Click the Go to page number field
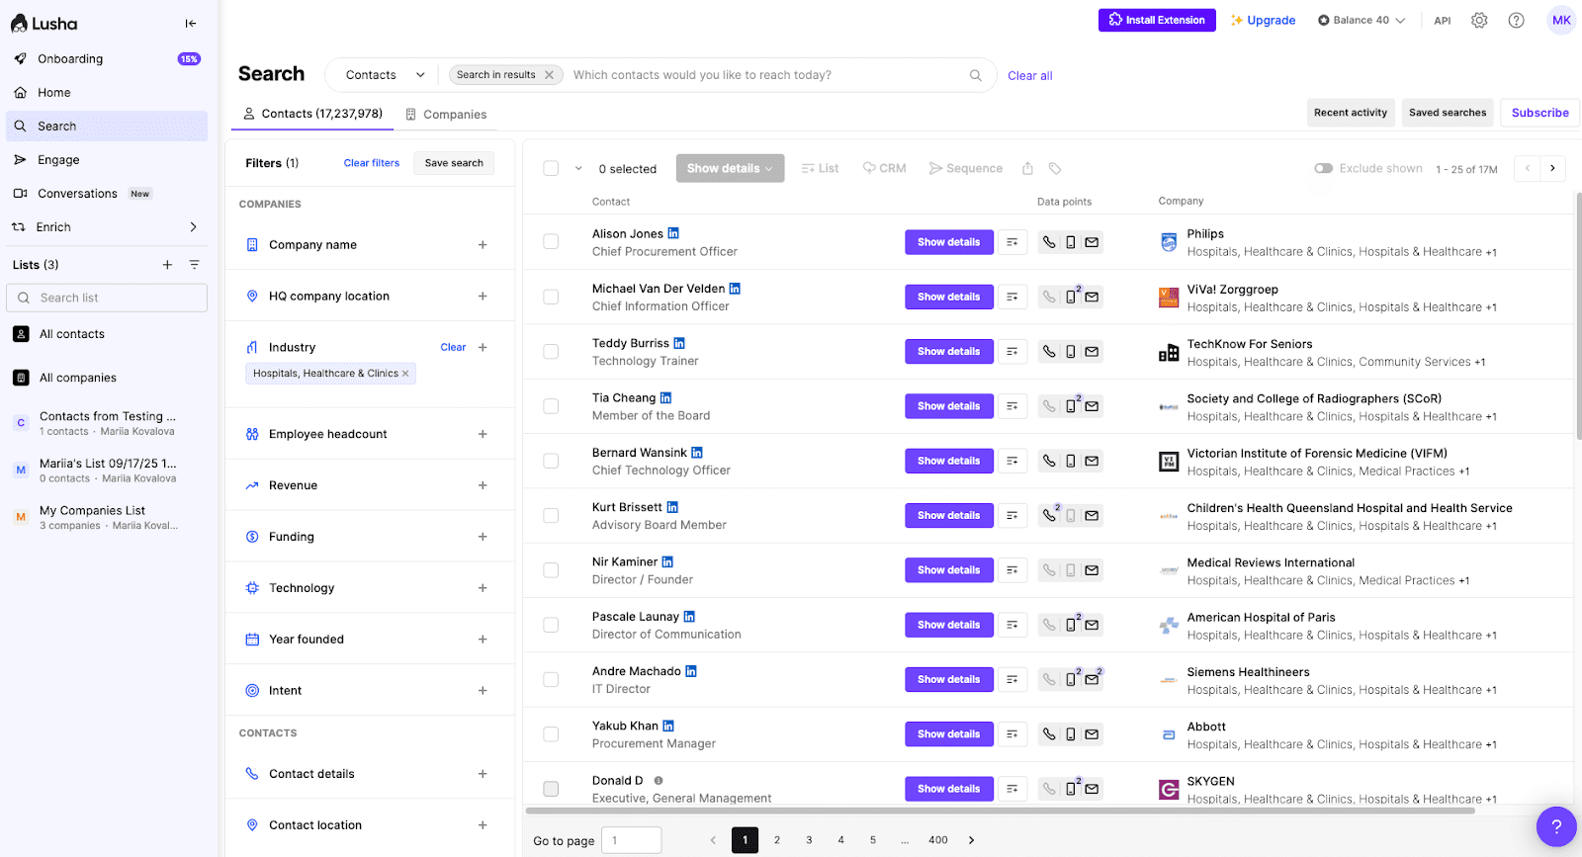Viewport: 1582px width, 857px height. click(x=631, y=840)
